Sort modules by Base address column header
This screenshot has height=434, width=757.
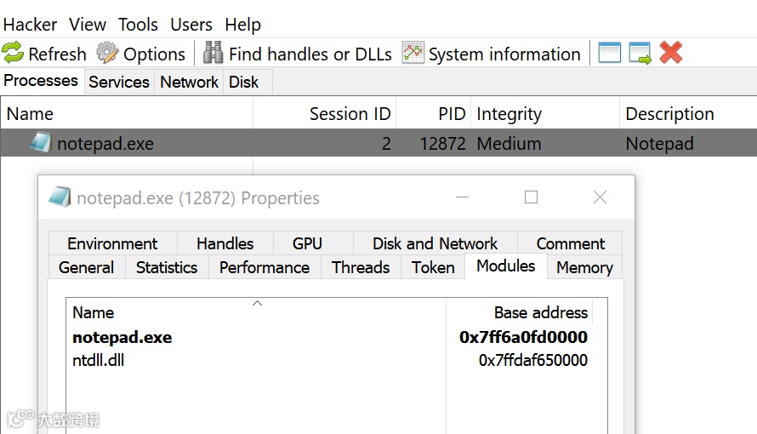click(x=540, y=312)
